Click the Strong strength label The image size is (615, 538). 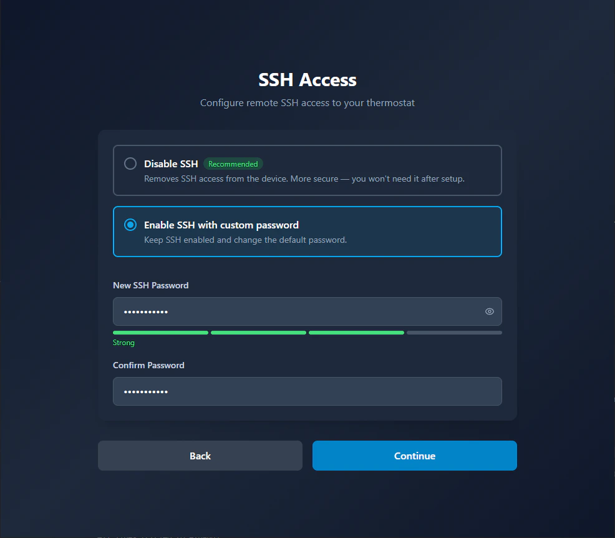pyautogui.click(x=123, y=342)
